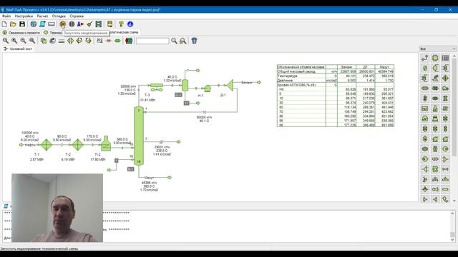Open help via yellow question mark icon
Image resolution: width=458 pixels, height=257 pixels.
click(121, 24)
